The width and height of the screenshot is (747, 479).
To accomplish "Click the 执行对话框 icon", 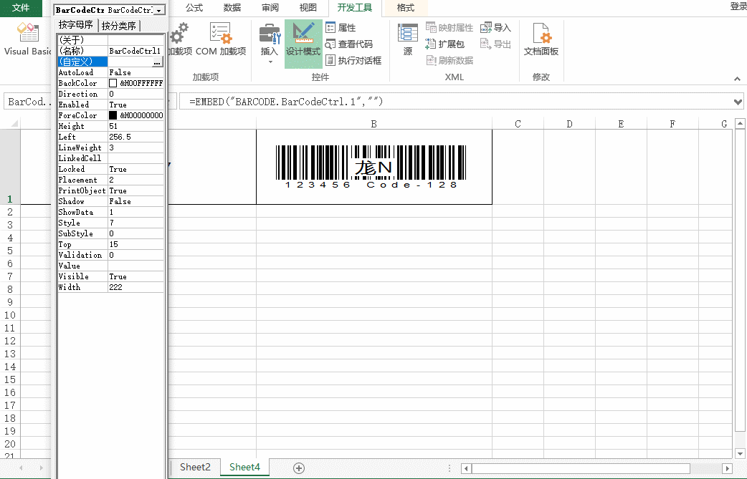I will pos(331,60).
